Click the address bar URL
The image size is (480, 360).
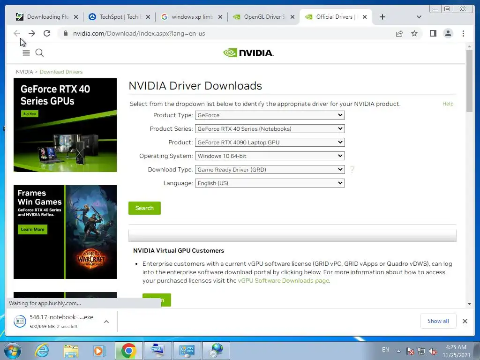coord(139,33)
